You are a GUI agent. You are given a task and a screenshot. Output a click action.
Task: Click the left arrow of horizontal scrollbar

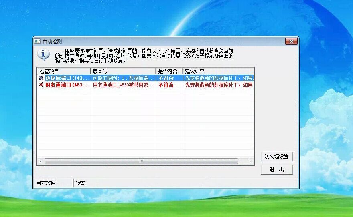coord(41,161)
